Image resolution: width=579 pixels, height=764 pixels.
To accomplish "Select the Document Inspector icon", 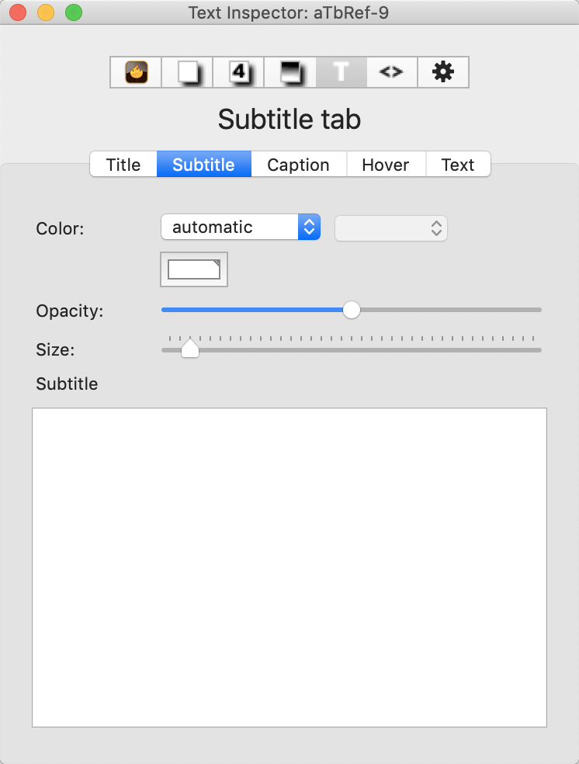I will (x=186, y=71).
